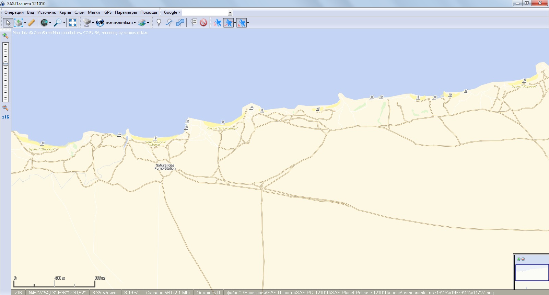Click the zoom out magnifier button
Viewport: 549px width, 295px height.
[5, 107]
